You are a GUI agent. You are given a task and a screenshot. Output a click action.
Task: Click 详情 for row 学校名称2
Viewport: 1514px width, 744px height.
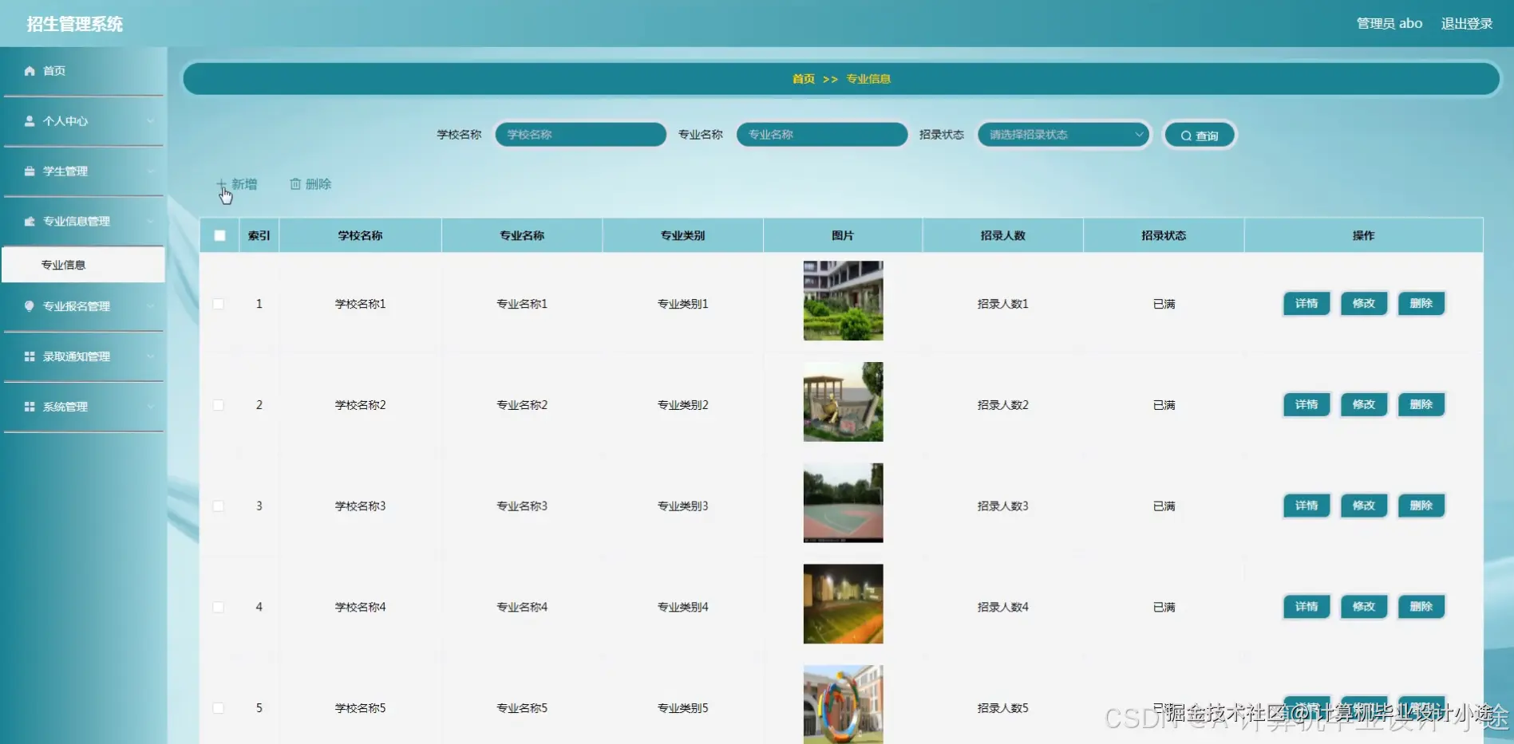pyautogui.click(x=1306, y=405)
